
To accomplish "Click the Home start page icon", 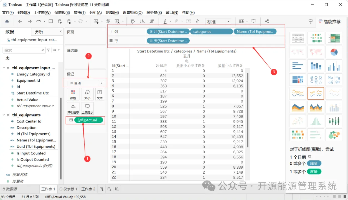I will coord(7,21).
